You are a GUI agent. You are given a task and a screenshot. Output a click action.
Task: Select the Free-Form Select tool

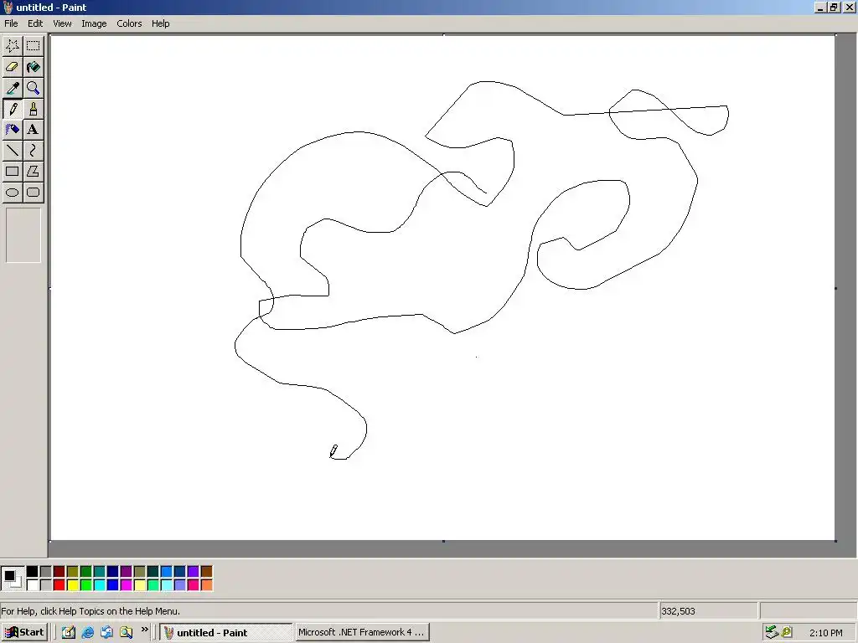(x=13, y=46)
